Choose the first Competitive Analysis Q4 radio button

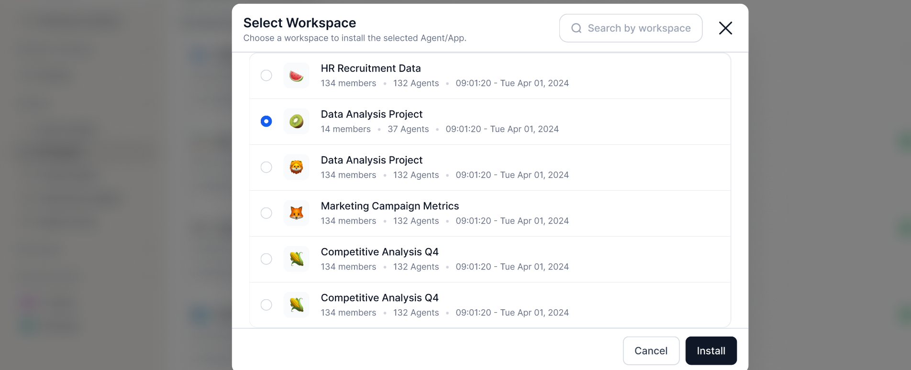pyautogui.click(x=266, y=259)
